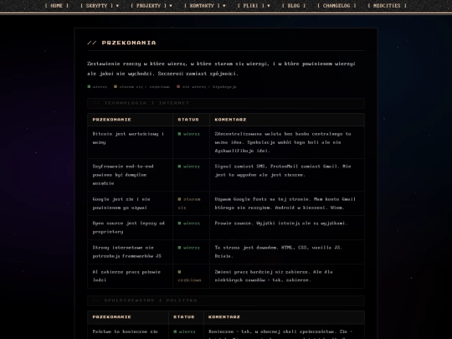Viewport: 452px width, 339px height.
Task: Select the cell 'AI zabierze pracę połowie ludzi'
Action: [x=130, y=276]
